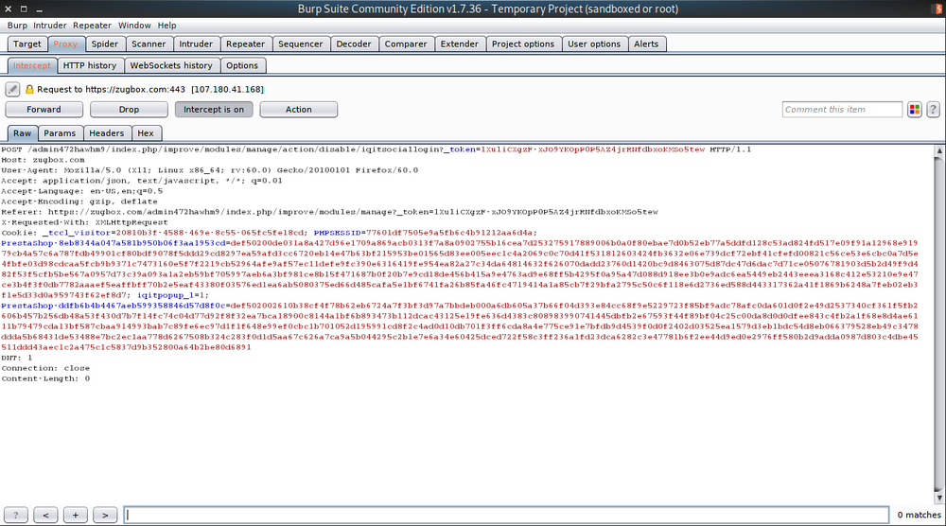Viewport: 946px width, 526px height.
Task: Click the Connection: close header line
Action: pos(45,368)
